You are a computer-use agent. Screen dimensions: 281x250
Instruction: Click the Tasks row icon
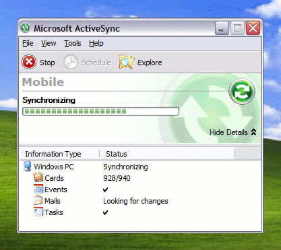pyautogui.click(x=38, y=212)
